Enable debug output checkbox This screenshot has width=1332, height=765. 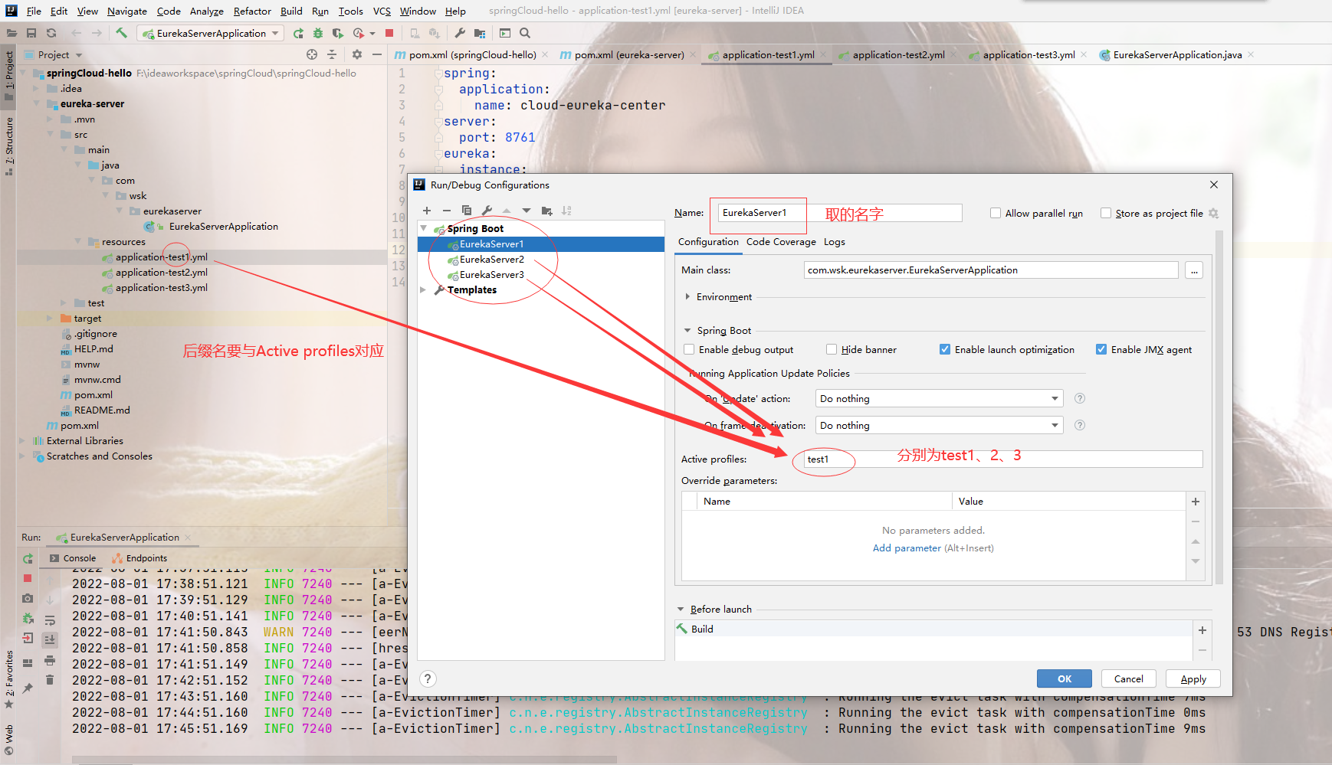[x=689, y=350]
